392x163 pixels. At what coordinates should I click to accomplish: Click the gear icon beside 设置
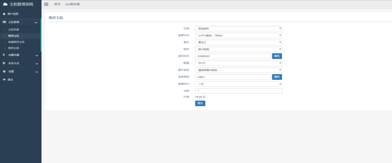[x=4, y=72]
